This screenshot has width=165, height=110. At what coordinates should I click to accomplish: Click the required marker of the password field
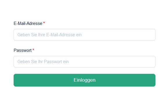point(33,50)
